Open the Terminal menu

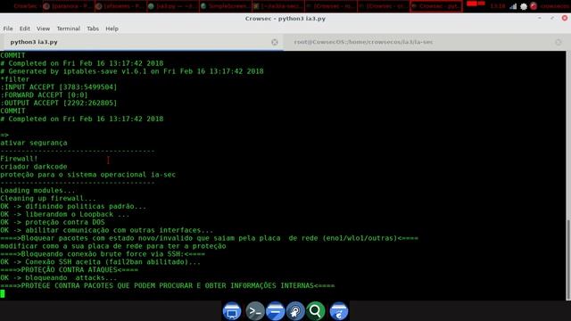tap(68, 29)
